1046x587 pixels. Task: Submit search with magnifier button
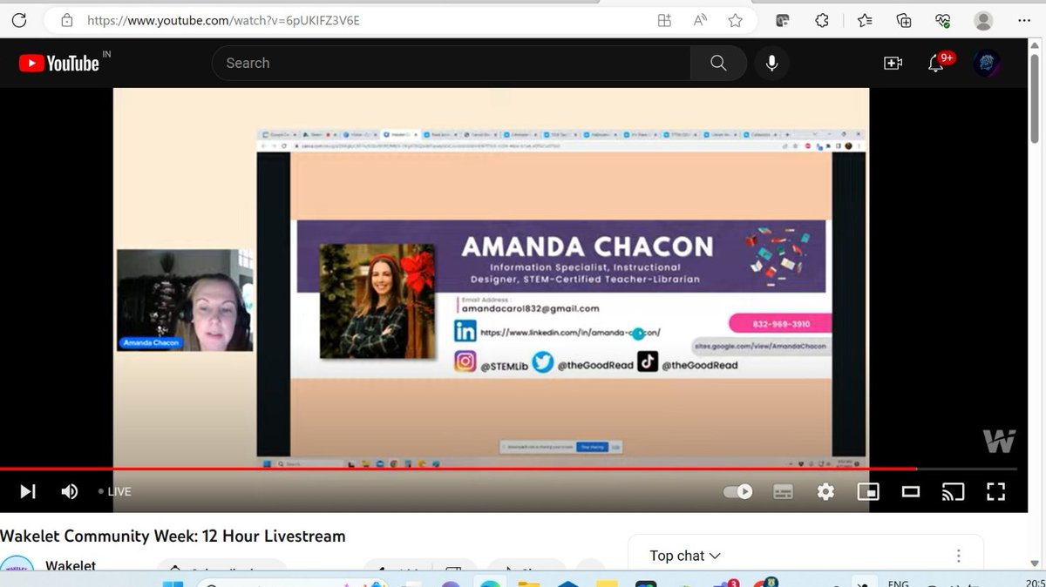[718, 63]
